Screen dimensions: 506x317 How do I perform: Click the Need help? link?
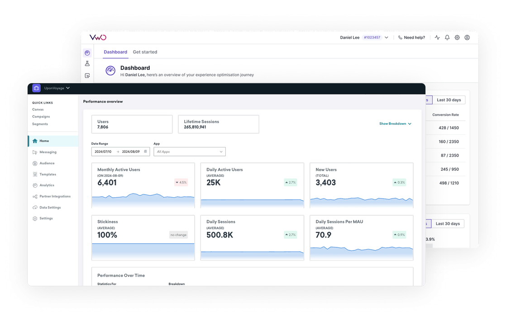411,38
